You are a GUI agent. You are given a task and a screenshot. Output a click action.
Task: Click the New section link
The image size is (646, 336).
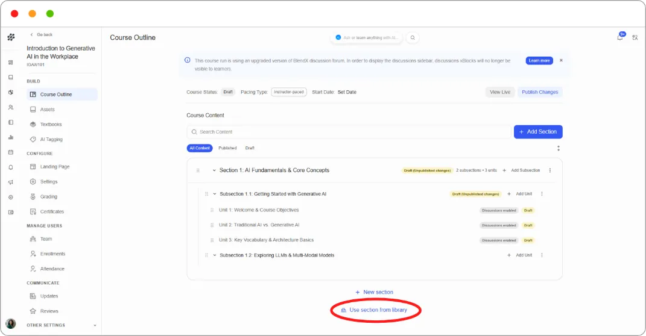point(374,292)
